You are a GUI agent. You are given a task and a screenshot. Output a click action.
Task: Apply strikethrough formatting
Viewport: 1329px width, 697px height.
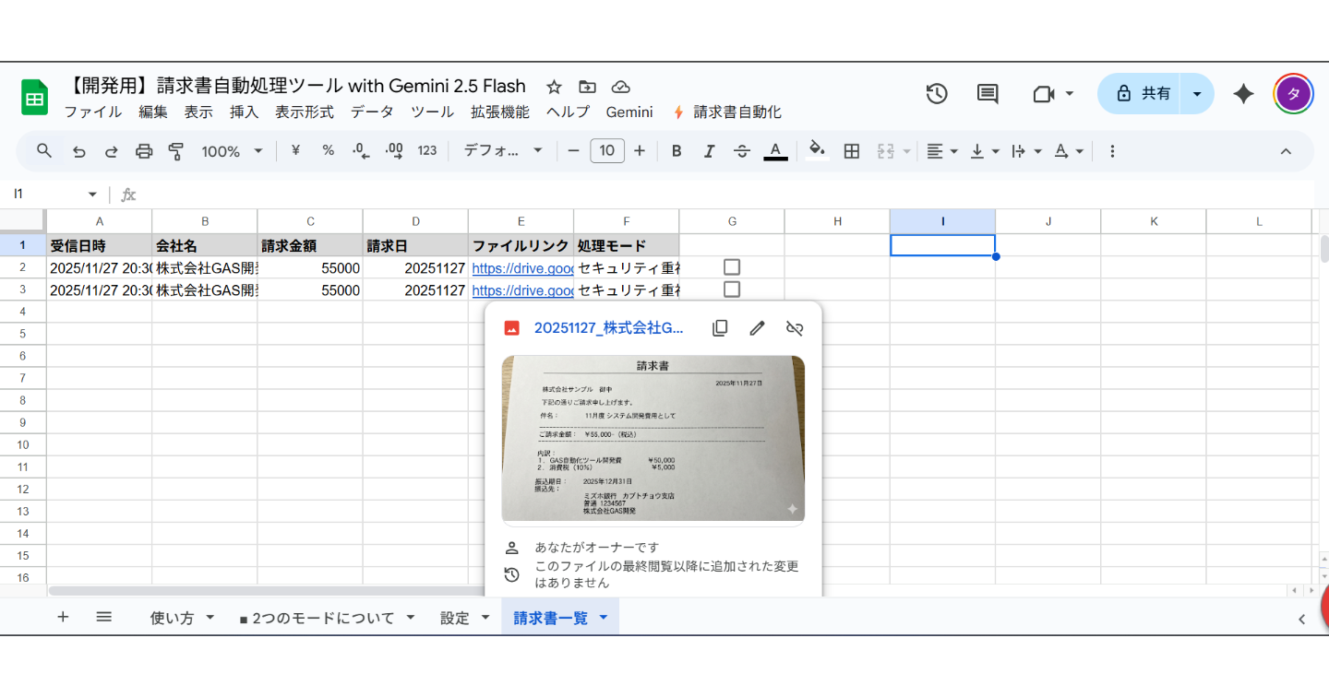point(742,150)
